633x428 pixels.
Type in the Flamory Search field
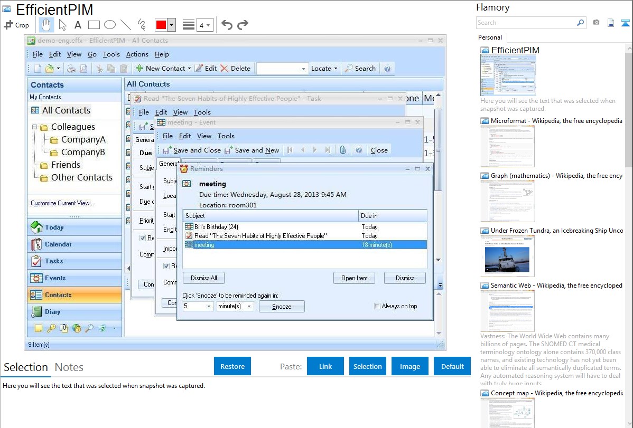click(x=526, y=23)
